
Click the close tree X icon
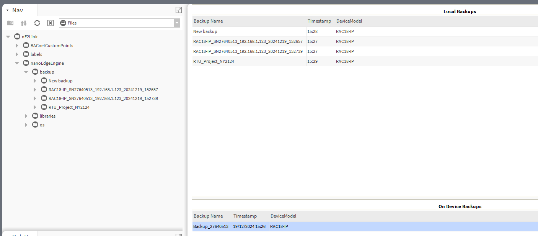coord(51,23)
